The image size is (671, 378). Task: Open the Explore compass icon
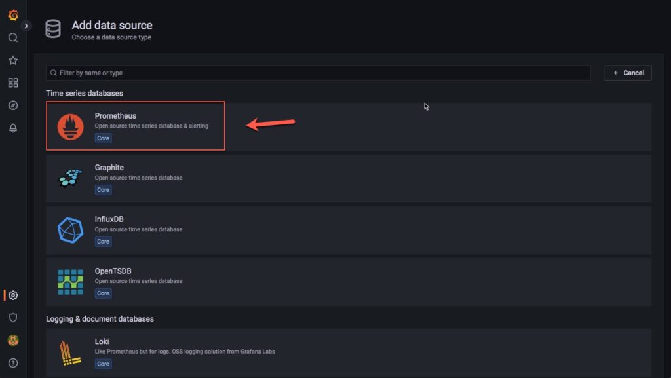pos(13,105)
